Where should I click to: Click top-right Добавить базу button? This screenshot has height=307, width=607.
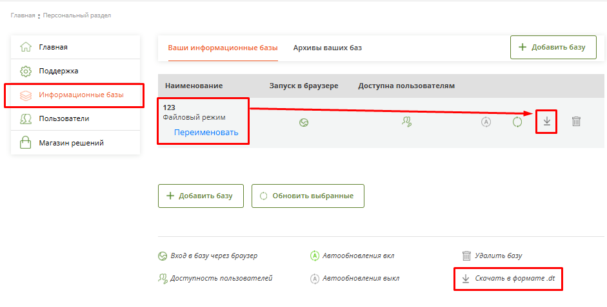point(553,48)
